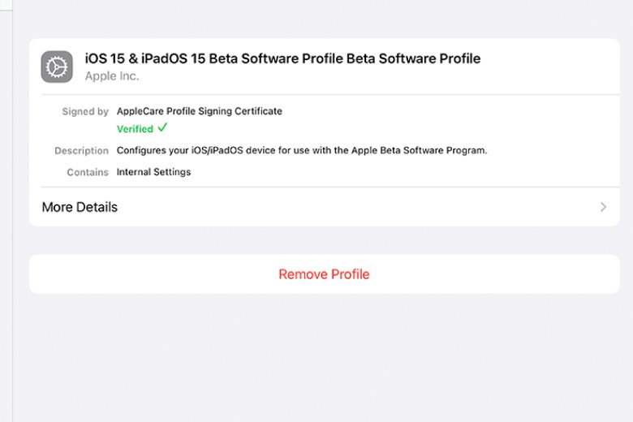Click the profile gear settings icon
The image size is (633, 422).
point(57,67)
